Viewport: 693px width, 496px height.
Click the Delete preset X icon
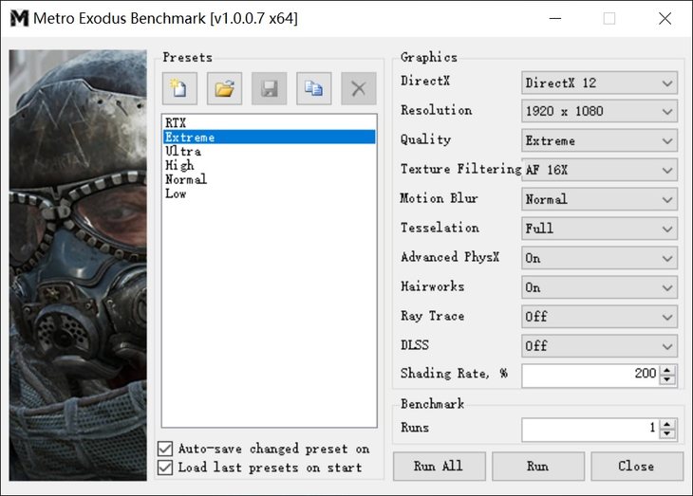(x=359, y=88)
